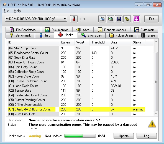Close the HD Tune Pro window
164x144 pixels.
click(157, 5)
